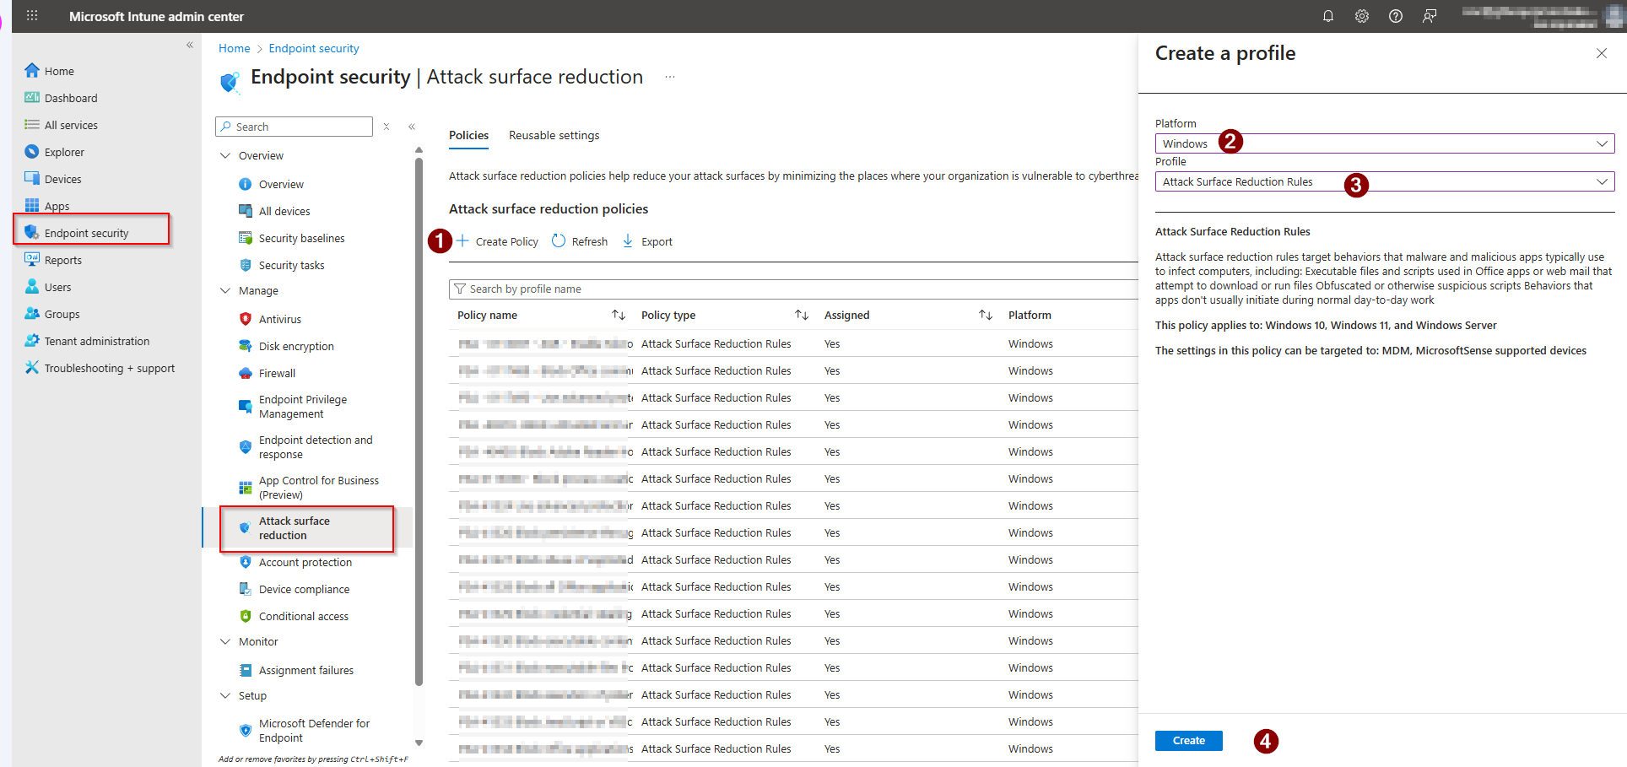Collapse the Monitor section in menu
The image size is (1627, 767).
click(x=225, y=641)
